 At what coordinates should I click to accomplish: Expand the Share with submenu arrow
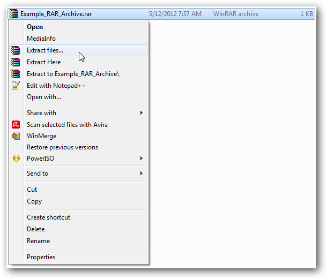[x=142, y=113]
